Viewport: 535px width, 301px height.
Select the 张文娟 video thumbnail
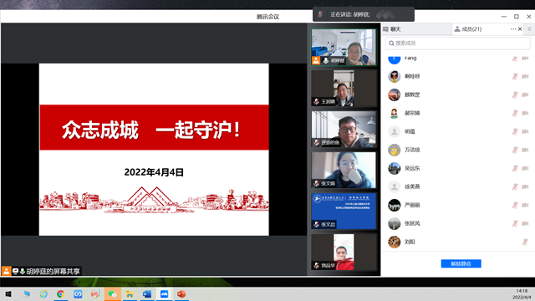[x=344, y=170]
